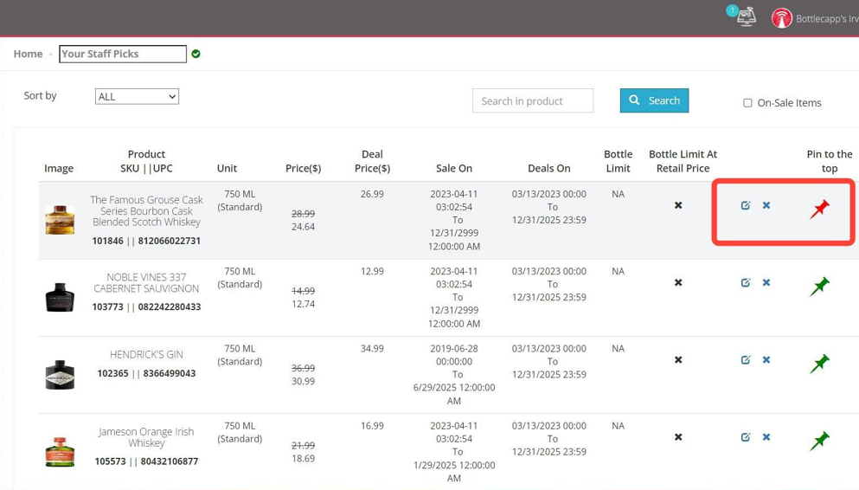Remove the Famous Grouse Cask staff pick

(x=766, y=205)
